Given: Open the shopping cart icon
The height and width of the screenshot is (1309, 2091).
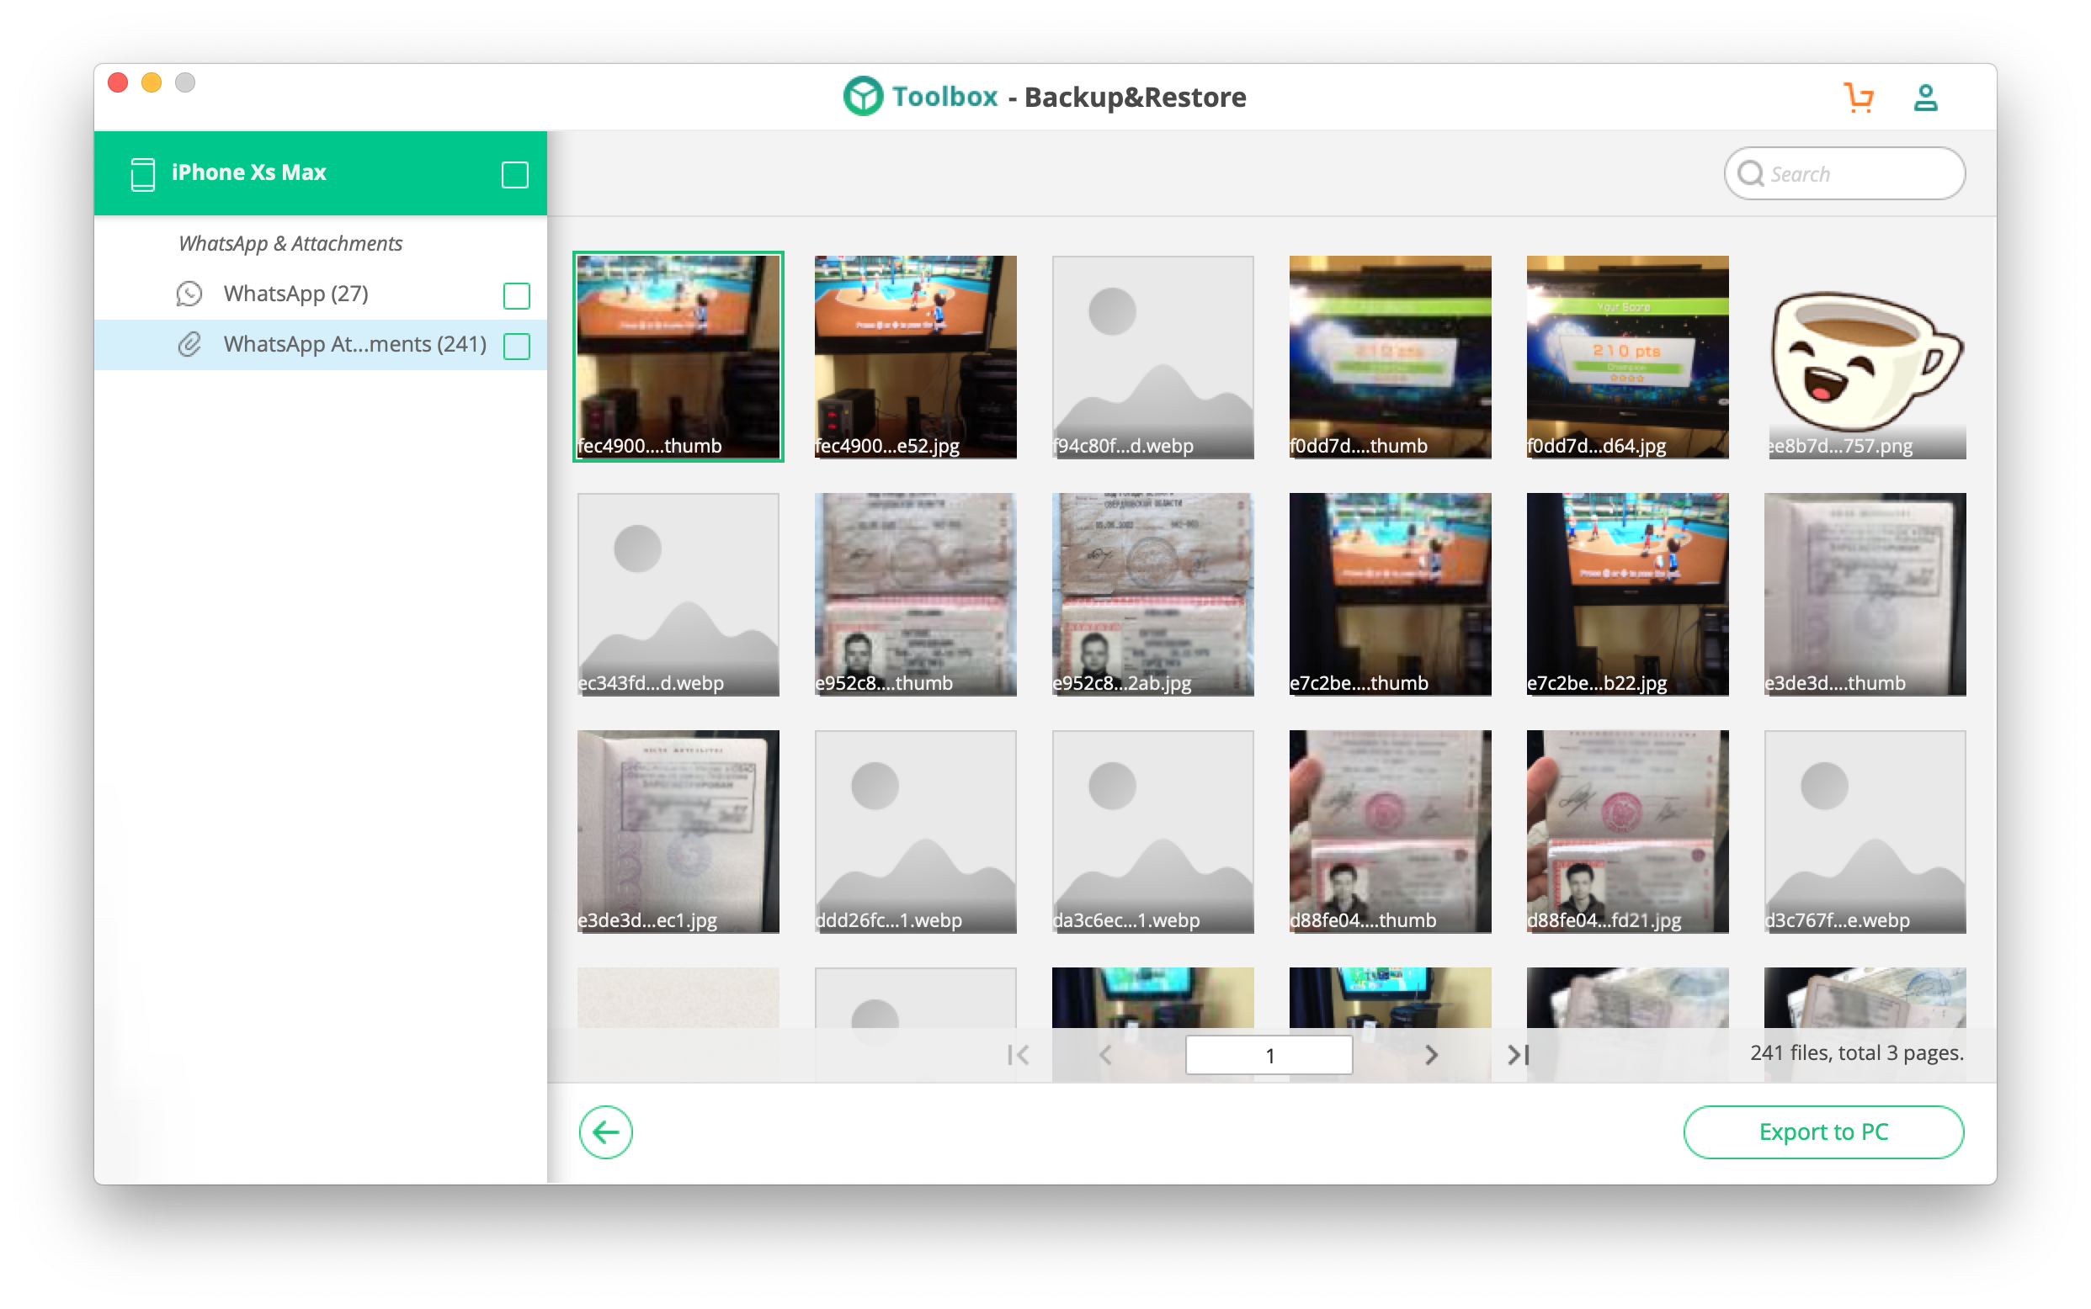Looking at the screenshot, I should (x=1858, y=98).
